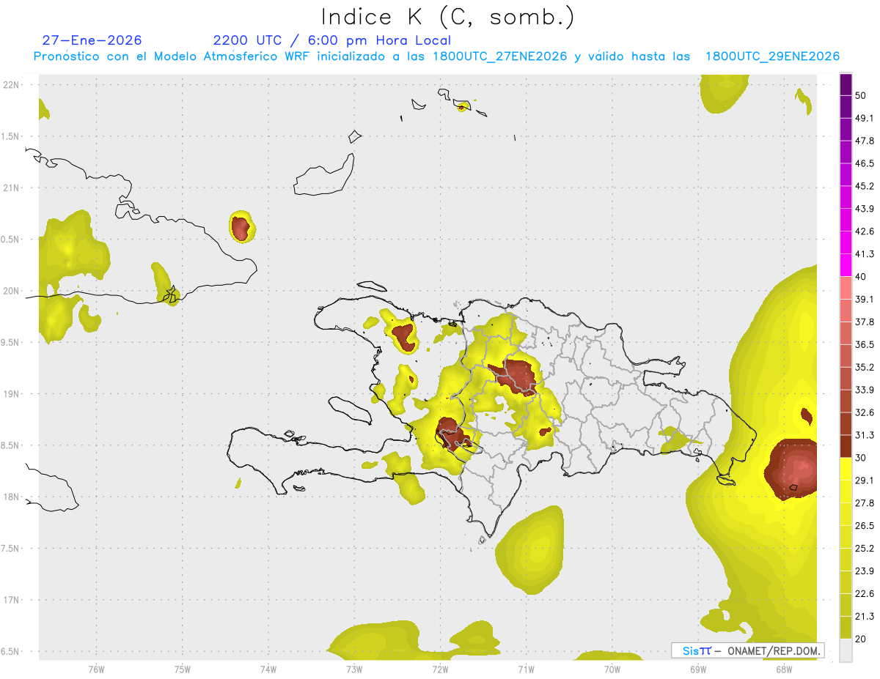
Task: Click the colorbar value "22.6"
Action: pyautogui.click(x=864, y=594)
